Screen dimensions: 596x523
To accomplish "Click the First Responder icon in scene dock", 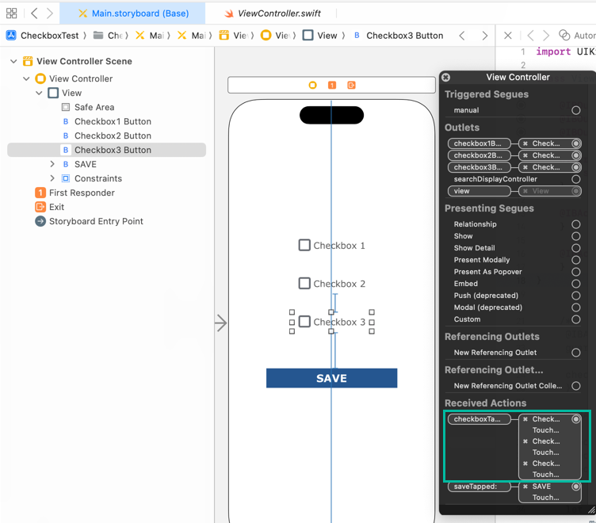I will point(332,85).
